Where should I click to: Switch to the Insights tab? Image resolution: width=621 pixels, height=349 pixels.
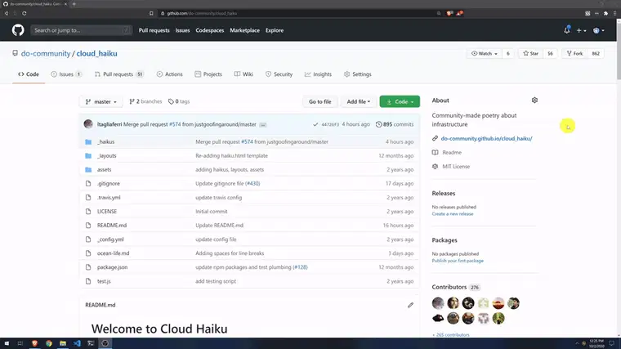click(x=318, y=74)
